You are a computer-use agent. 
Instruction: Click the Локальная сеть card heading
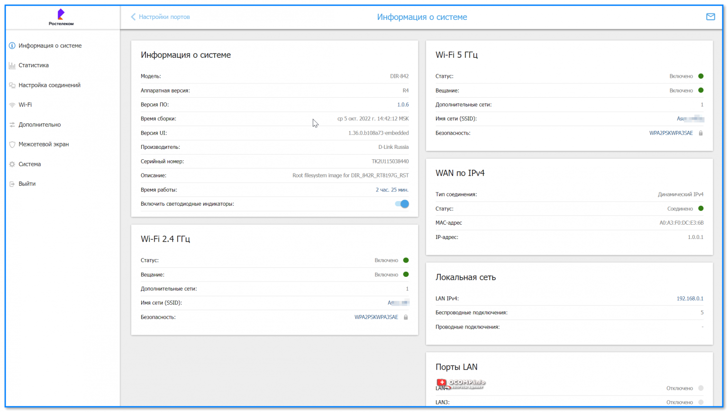[465, 277]
